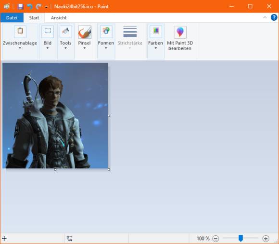Image resolution: width=279 pixels, height=244 pixels.
Task: Click the Zwischenablage clipboard icon
Action: pyautogui.click(x=20, y=31)
